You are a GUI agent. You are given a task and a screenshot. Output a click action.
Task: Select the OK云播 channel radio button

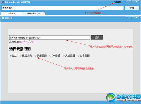[x=50, y=56]
